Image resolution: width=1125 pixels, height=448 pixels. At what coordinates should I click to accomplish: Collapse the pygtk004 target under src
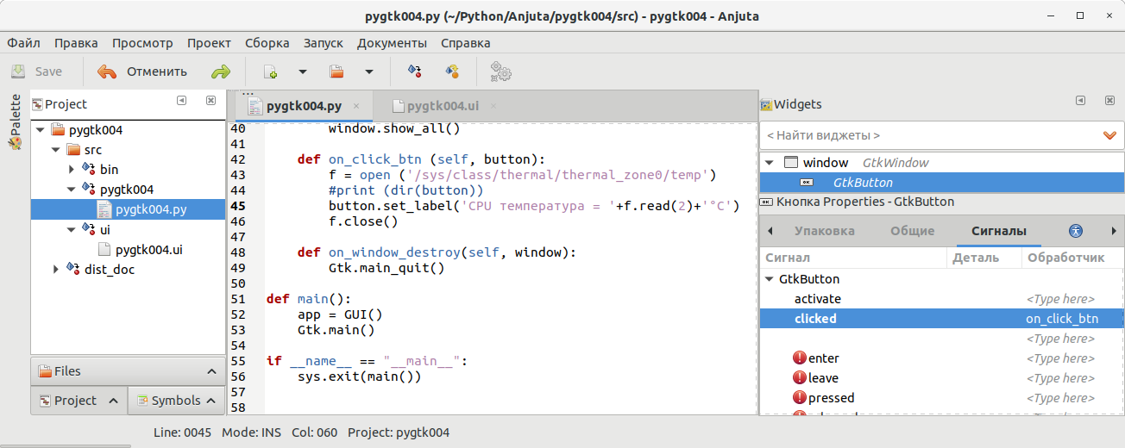[x=72, y=190]
